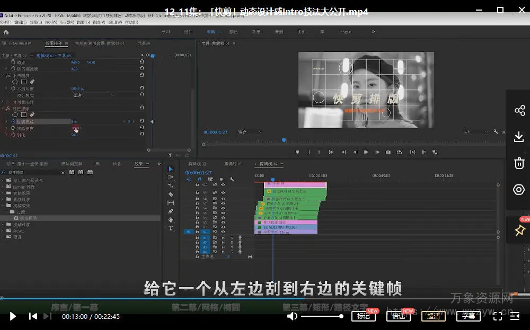Select the Razor tool in timeline toolbar
Screen dimensions: 530x330
(171, 194)
